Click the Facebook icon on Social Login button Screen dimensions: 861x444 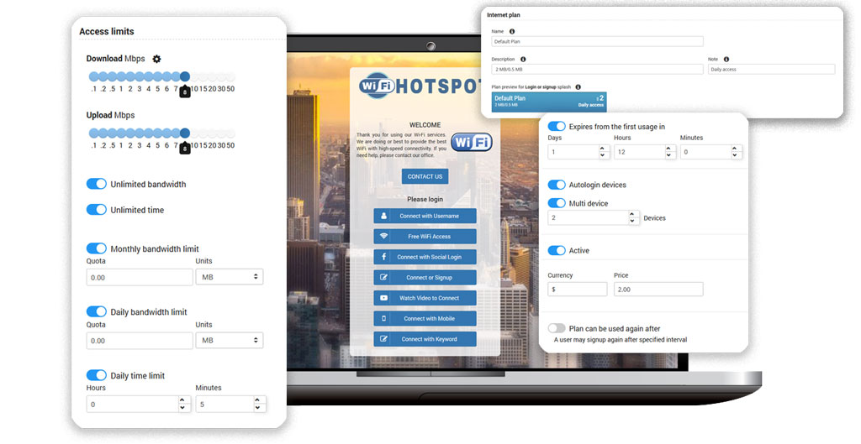pyautogui.click(x=384, y=257)
